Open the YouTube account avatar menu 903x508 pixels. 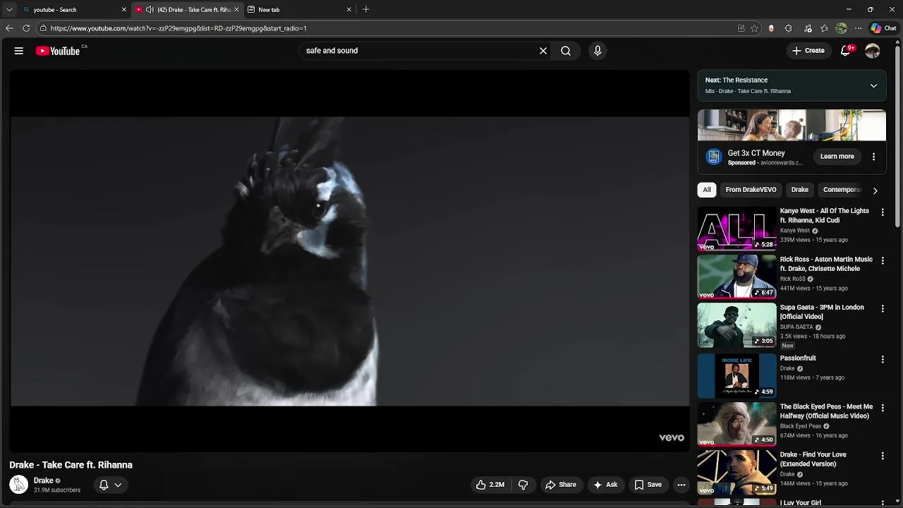(x=873, y=51)
